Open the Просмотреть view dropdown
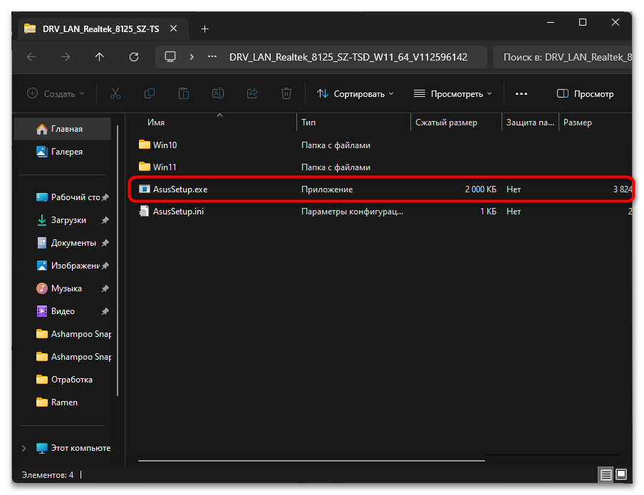 tap(452, 94)
